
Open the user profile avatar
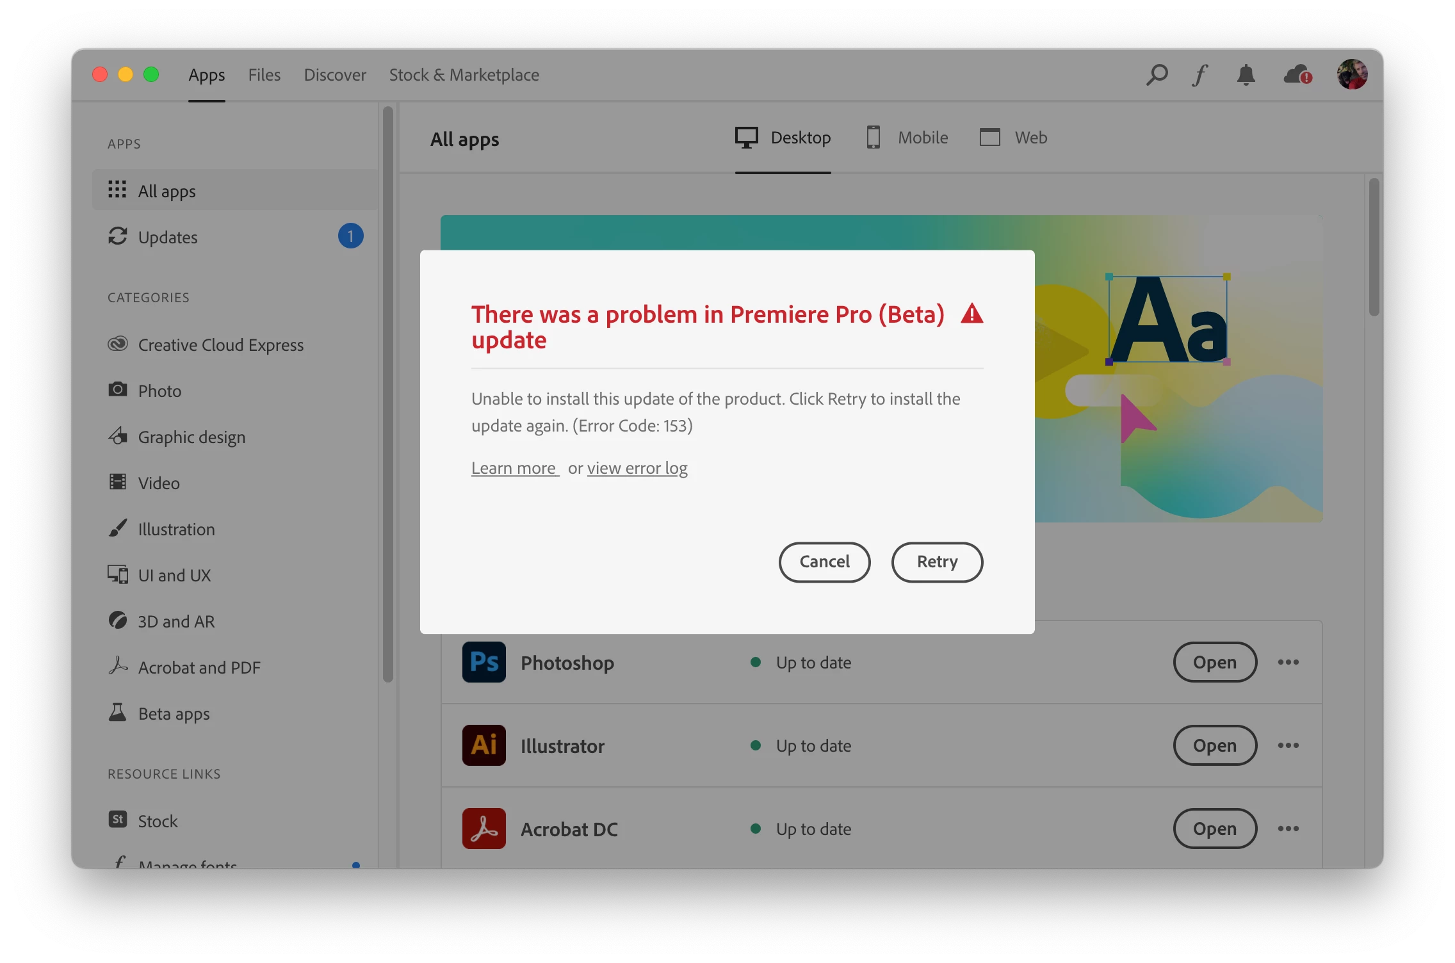[x=1352, y=75]
